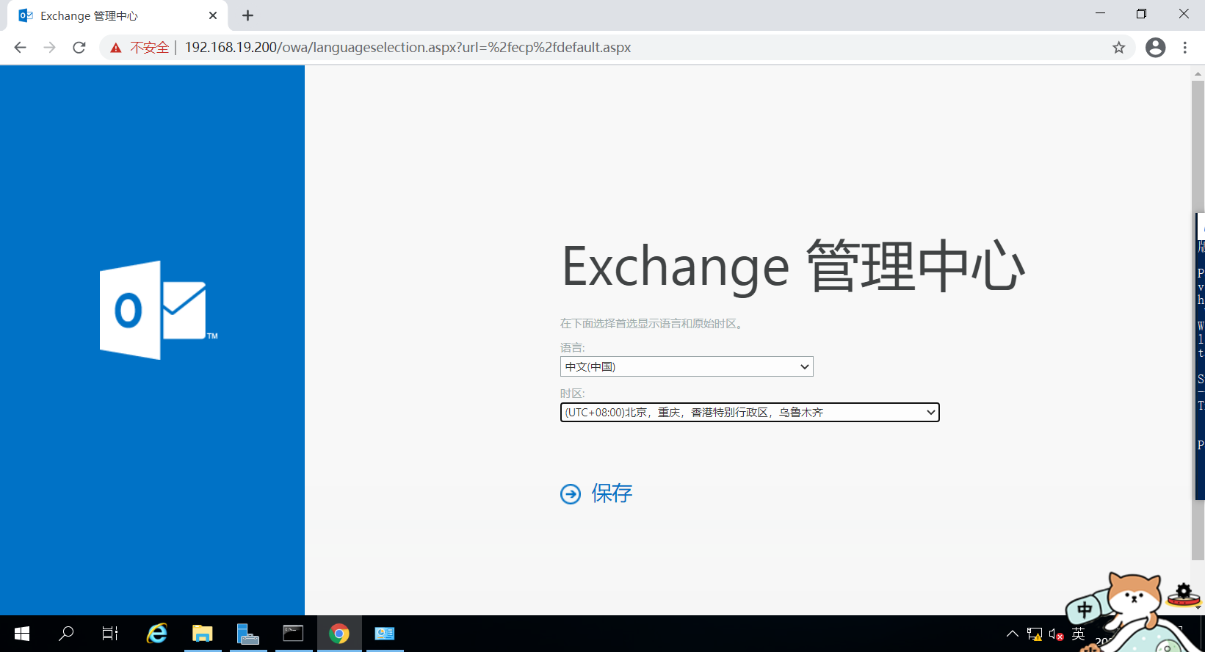The width and height of the screenshot is (1205, 652).
Task: Click the 不安全 security warning indicator
Action: pyautogui.click(x=140, y=48)
